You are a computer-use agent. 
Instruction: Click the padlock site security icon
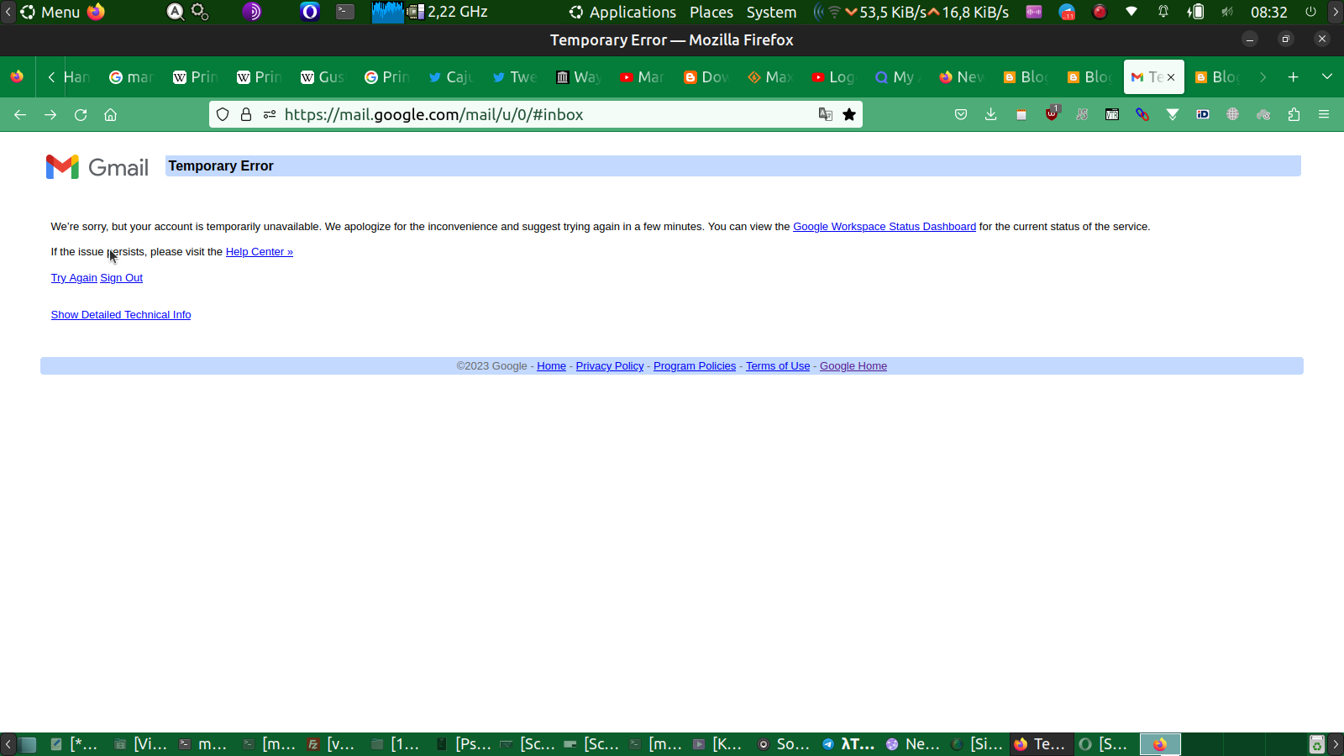coord(246,115)
